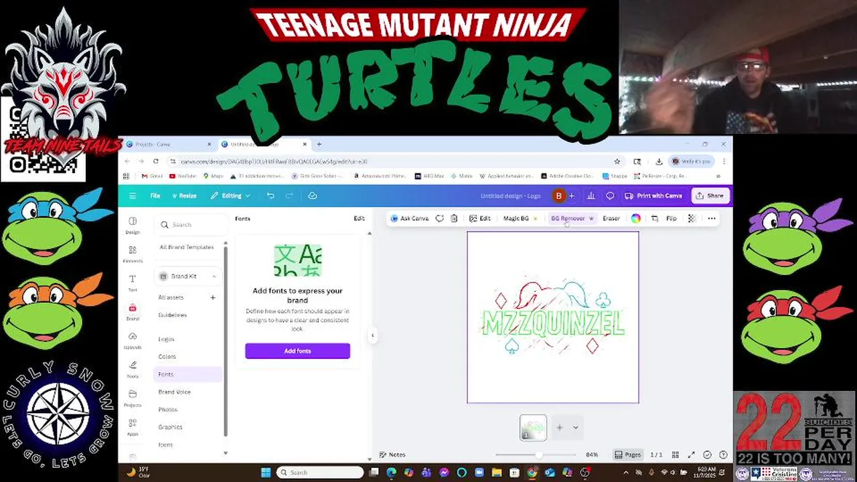
Task: Open the Elements sidebar panel
Action: coord(133,254)
